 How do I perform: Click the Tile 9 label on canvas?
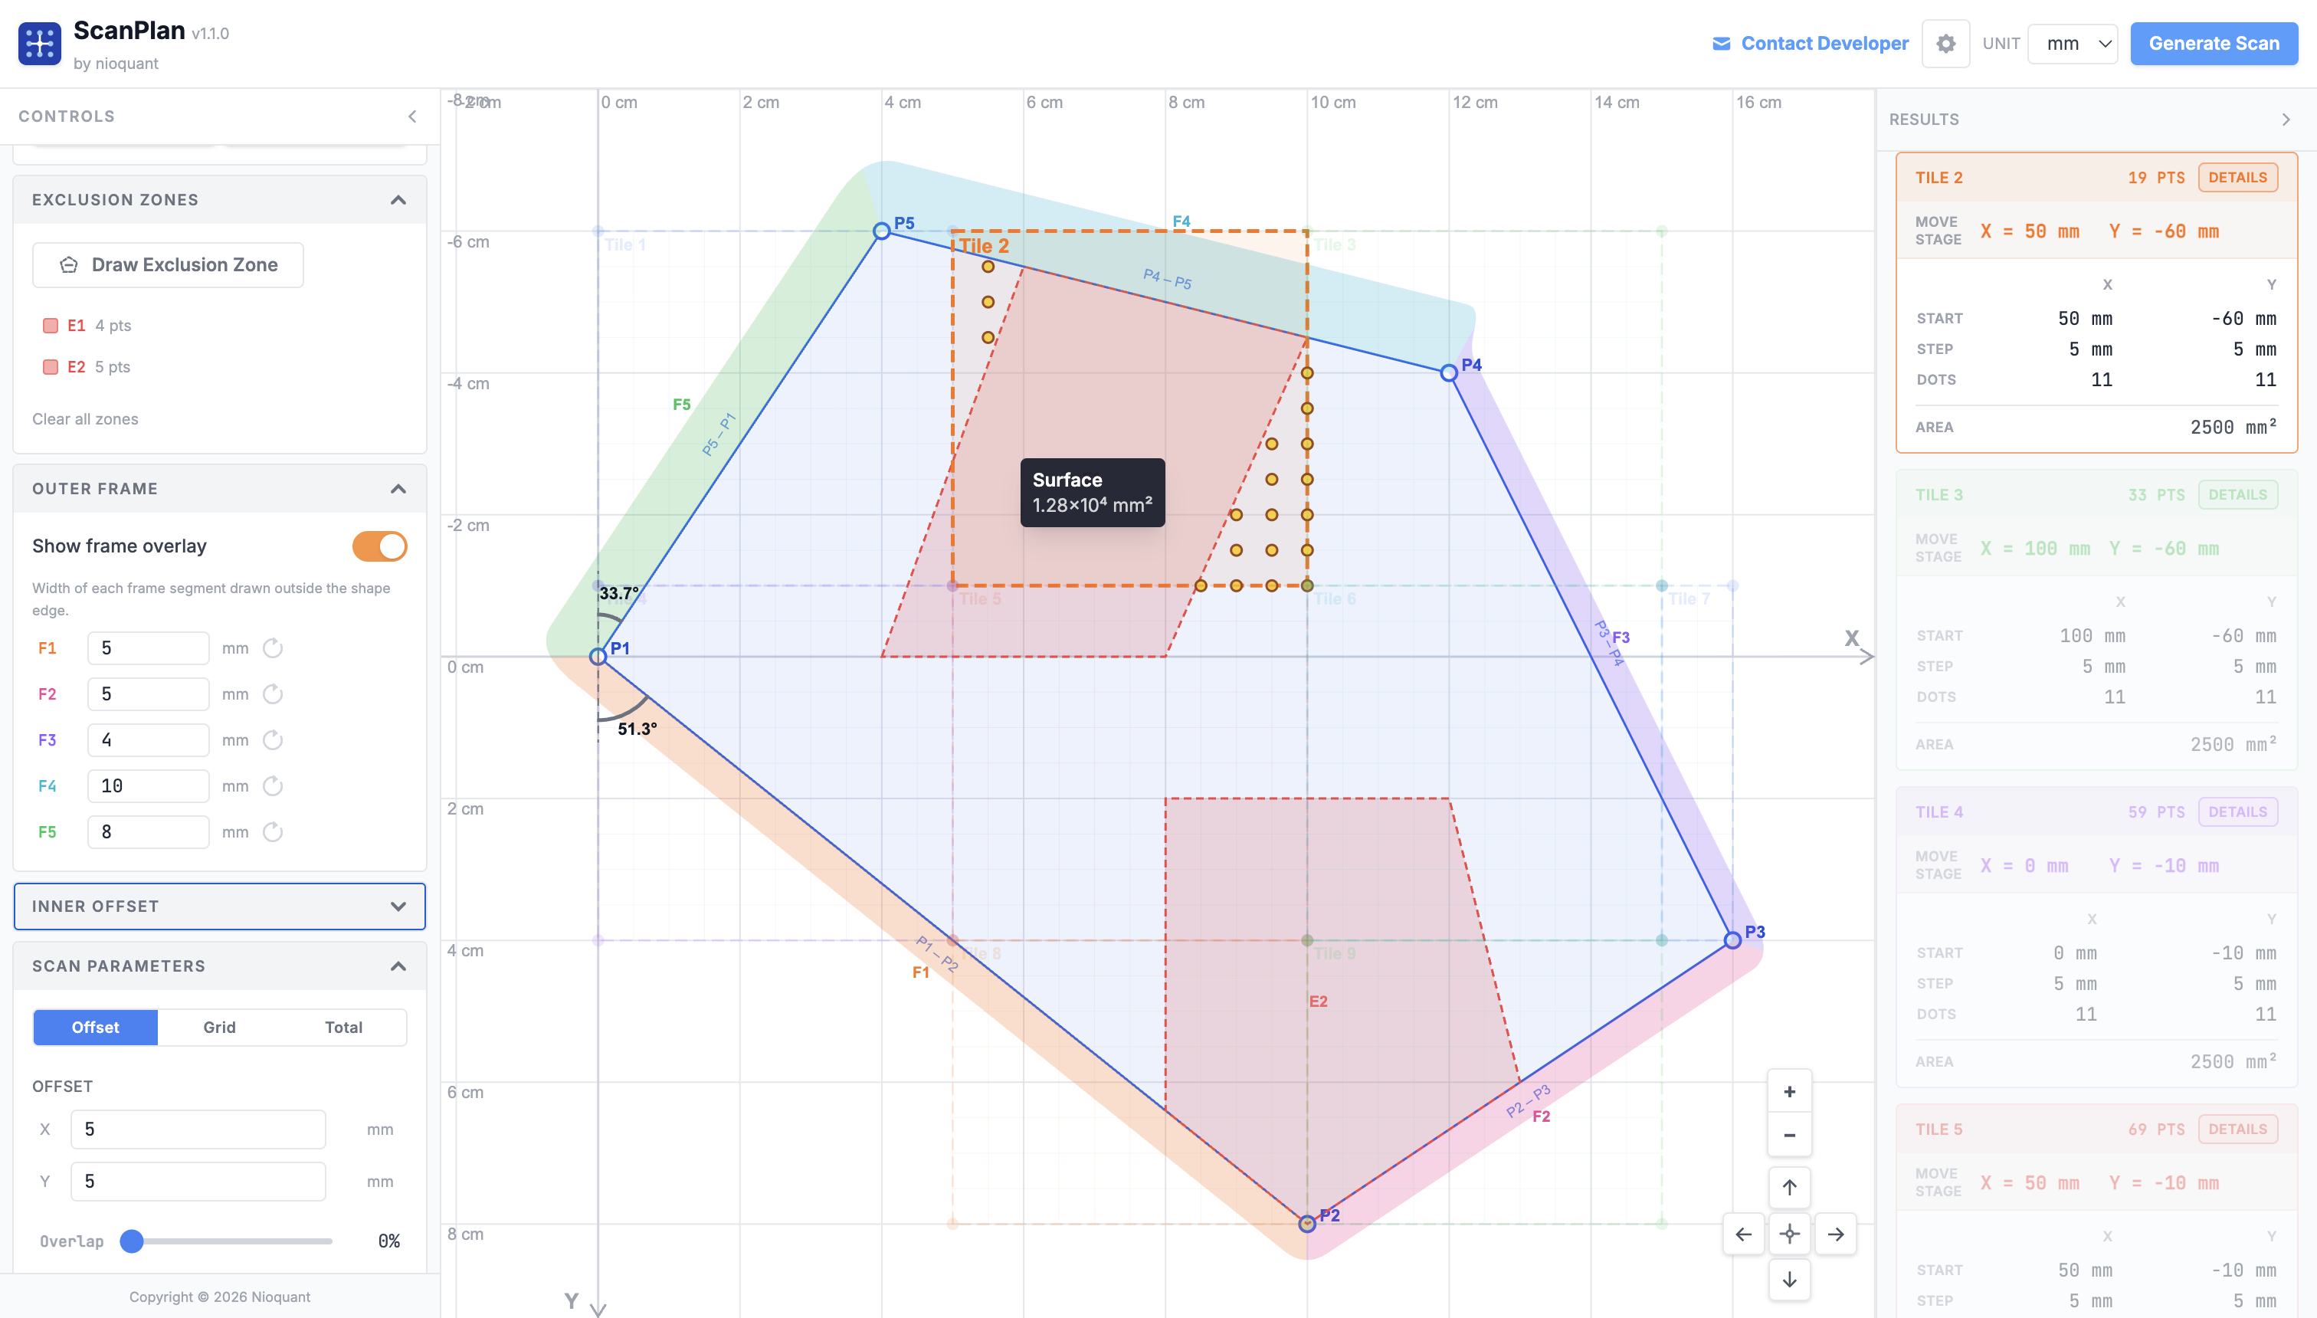point(1335,953)
